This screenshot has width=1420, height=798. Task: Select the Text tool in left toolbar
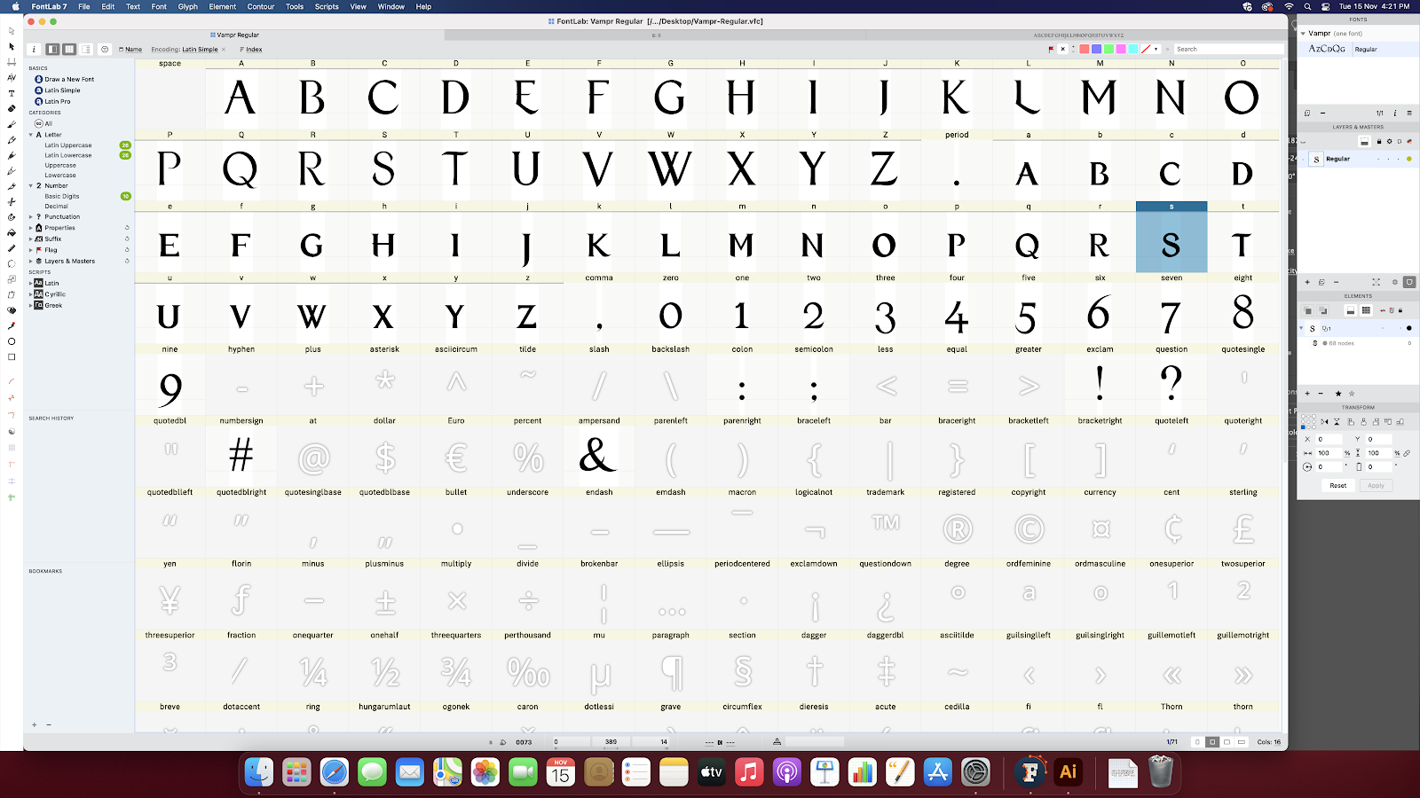12,93
